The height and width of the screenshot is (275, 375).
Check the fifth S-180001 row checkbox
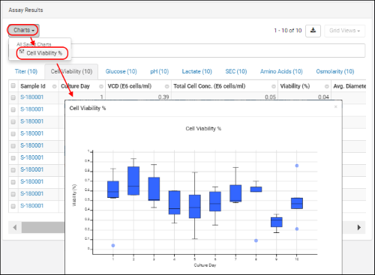[x=13, y=145]
